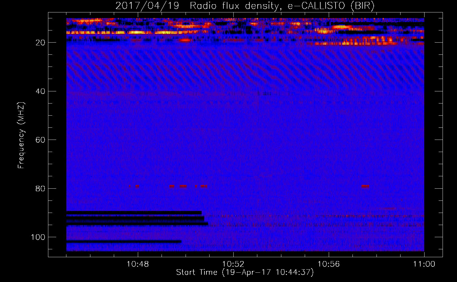The height and width of the screenshot is (282, 457).
Task: Click the 20 frequency tick label
Action: pos(40,43)
